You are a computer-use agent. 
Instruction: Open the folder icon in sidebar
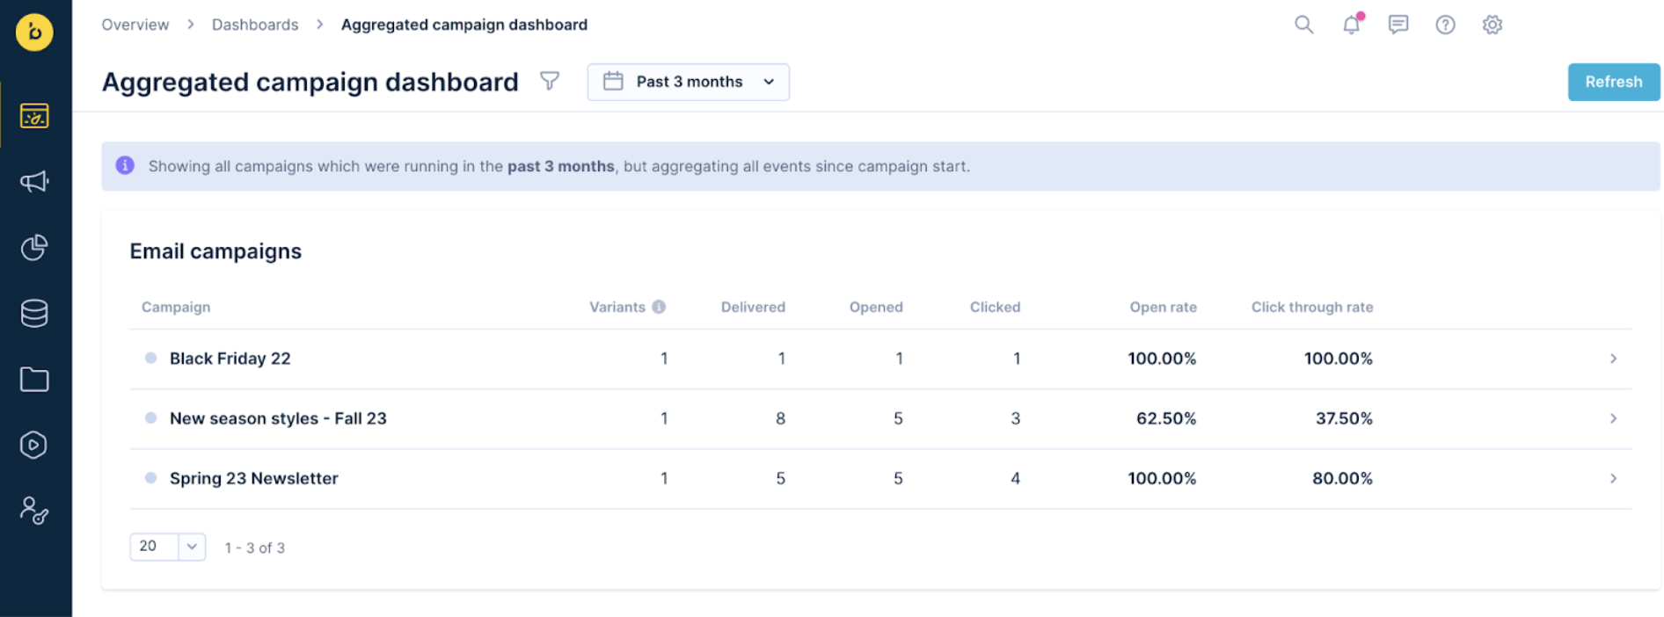point(34,380)
